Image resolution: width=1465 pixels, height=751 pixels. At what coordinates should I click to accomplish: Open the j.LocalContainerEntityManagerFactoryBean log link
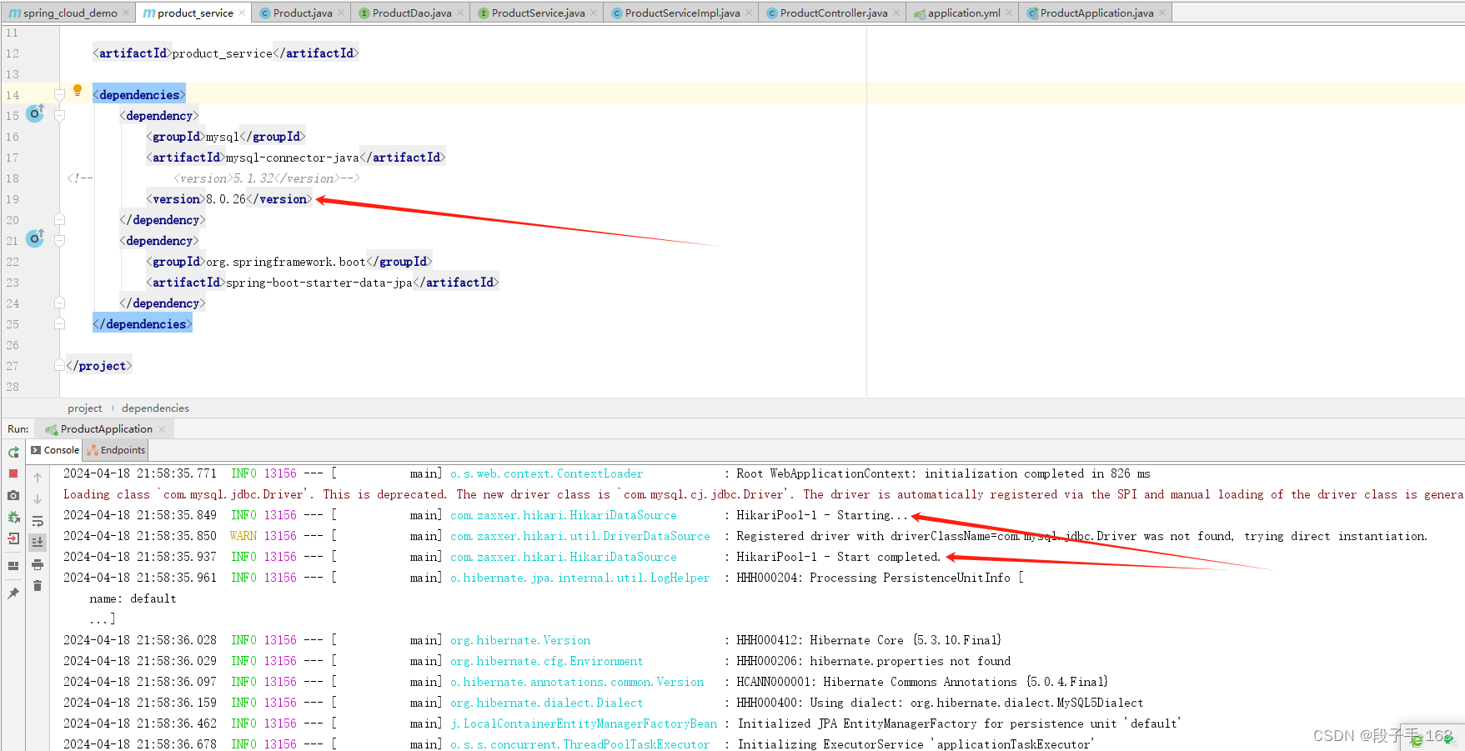tap(584, 723)
